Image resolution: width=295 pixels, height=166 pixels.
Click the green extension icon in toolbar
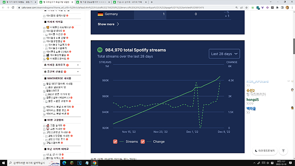click(253, 7)
